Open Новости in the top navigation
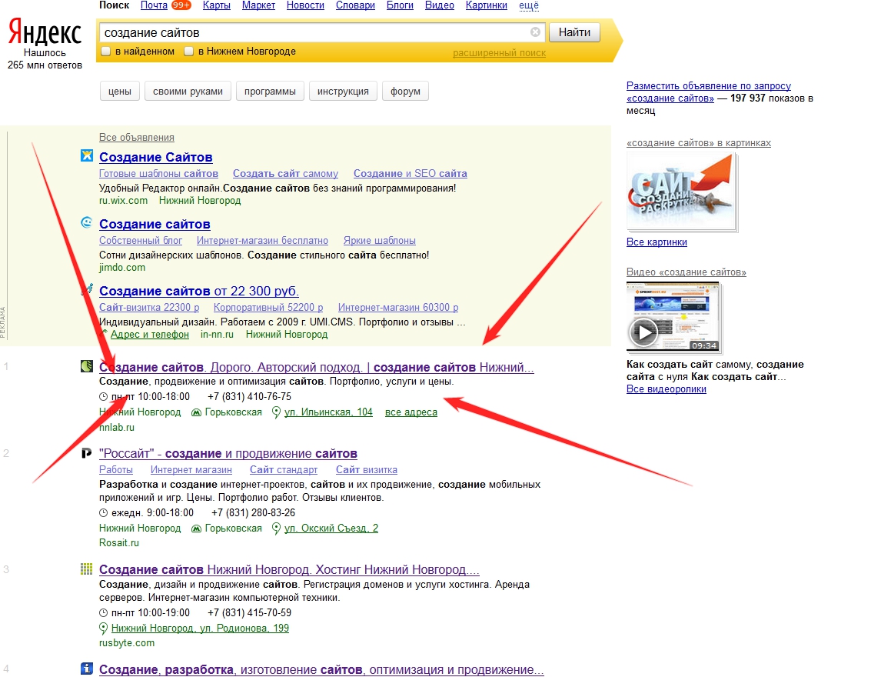Image resolution: width=881 pixels, height=677 pixels. tap(305, 5)
